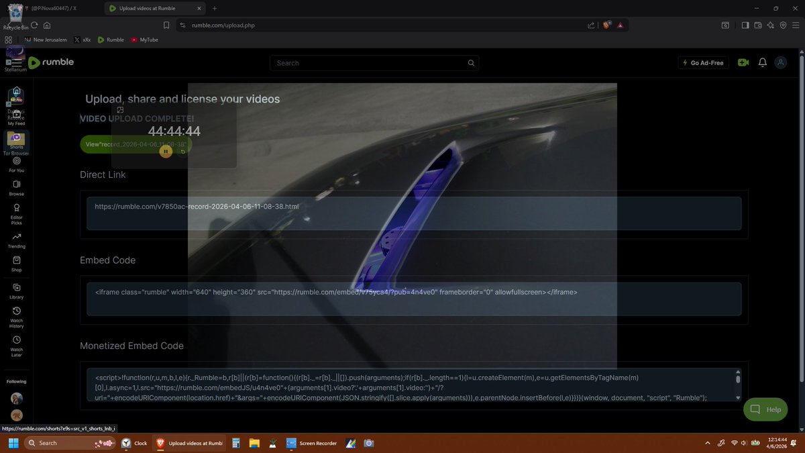The width and height of the screenshot is (805, 453).
Task: Open the xXx bookmark
Action: [x=83, y=40]
